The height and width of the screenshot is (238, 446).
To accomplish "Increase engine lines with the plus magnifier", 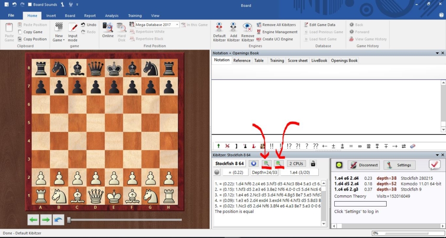I will (267, 164).
